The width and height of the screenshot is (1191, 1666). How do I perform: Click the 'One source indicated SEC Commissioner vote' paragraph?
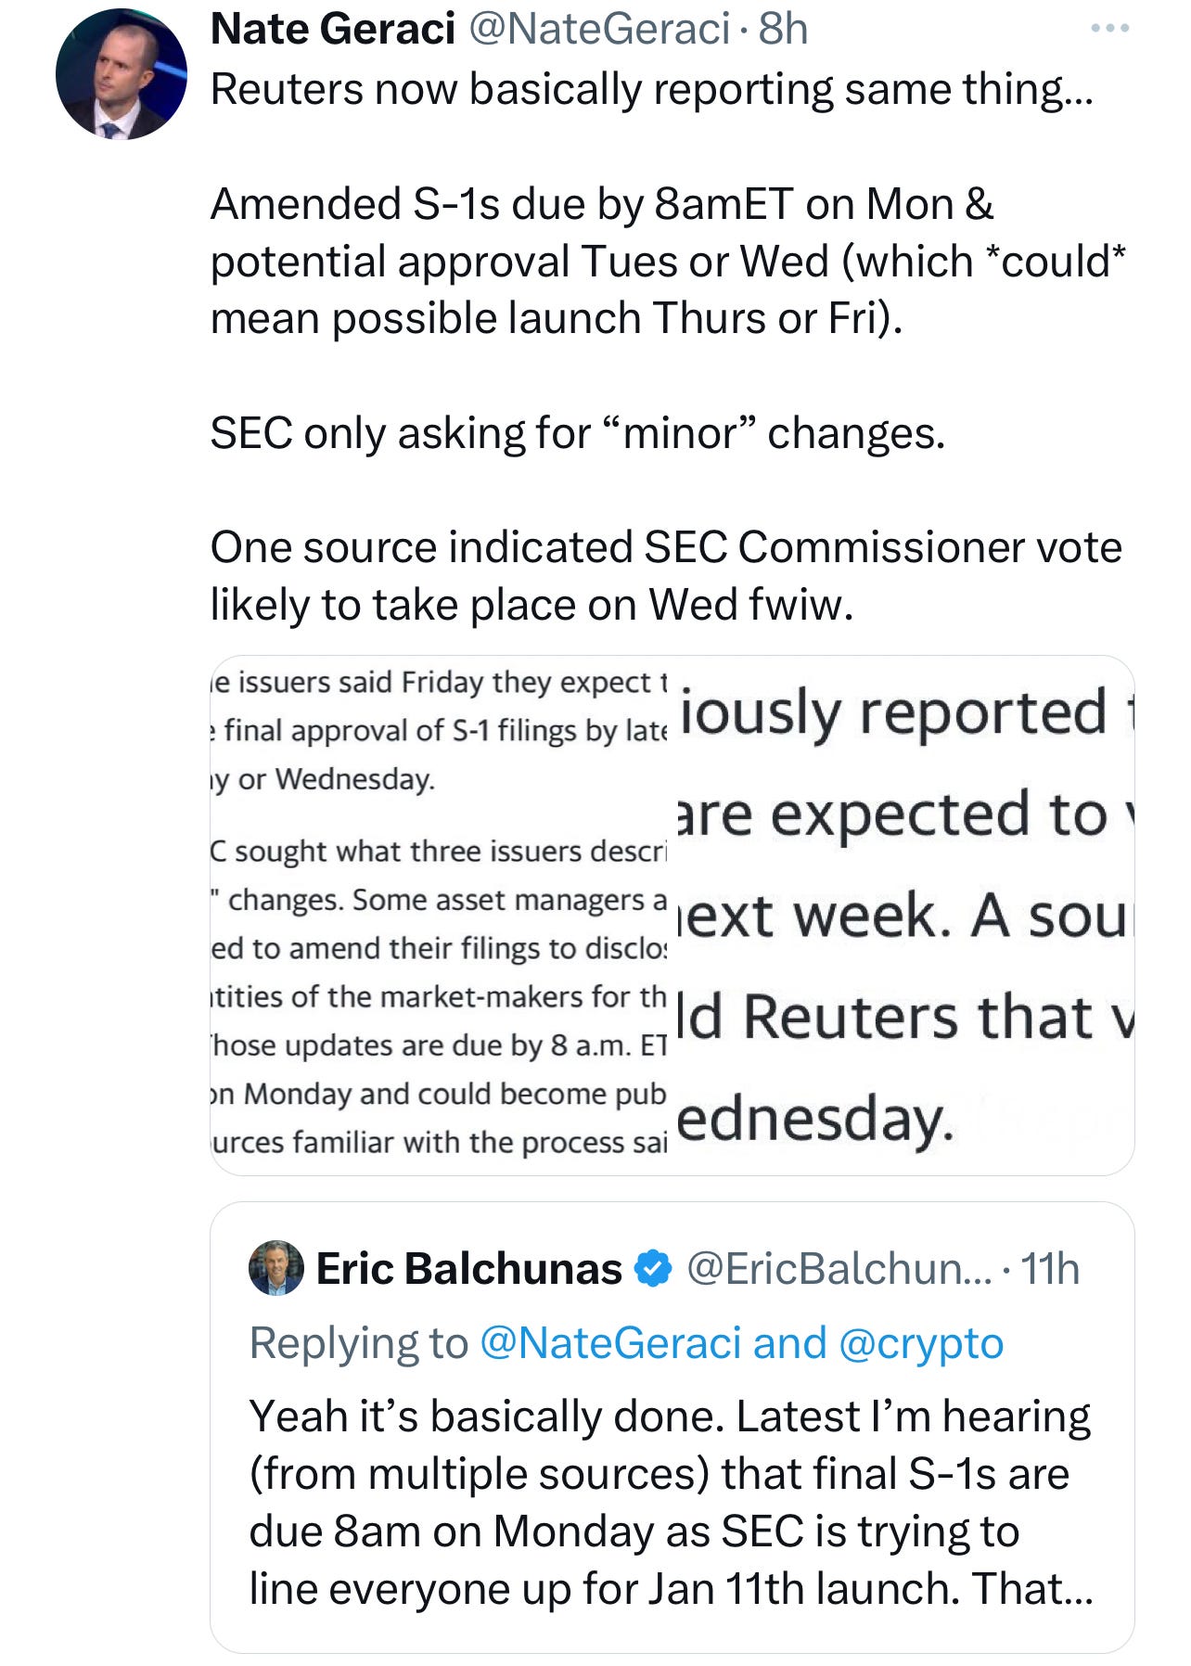666,575
